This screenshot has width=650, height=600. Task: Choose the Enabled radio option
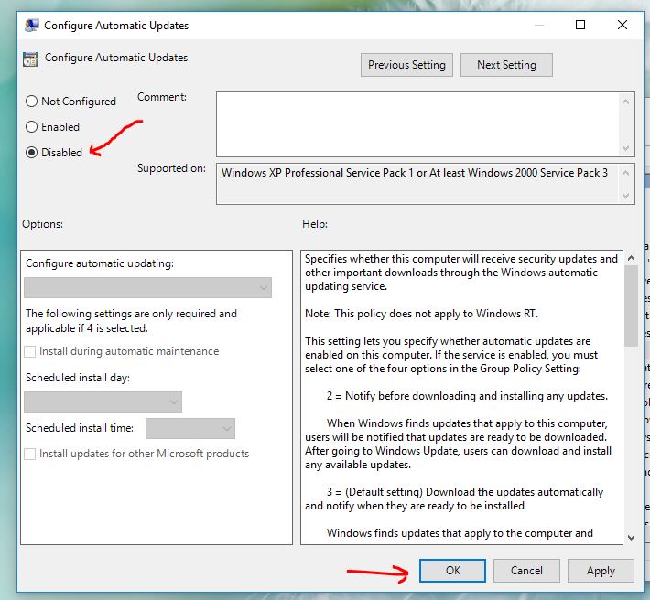32,127
